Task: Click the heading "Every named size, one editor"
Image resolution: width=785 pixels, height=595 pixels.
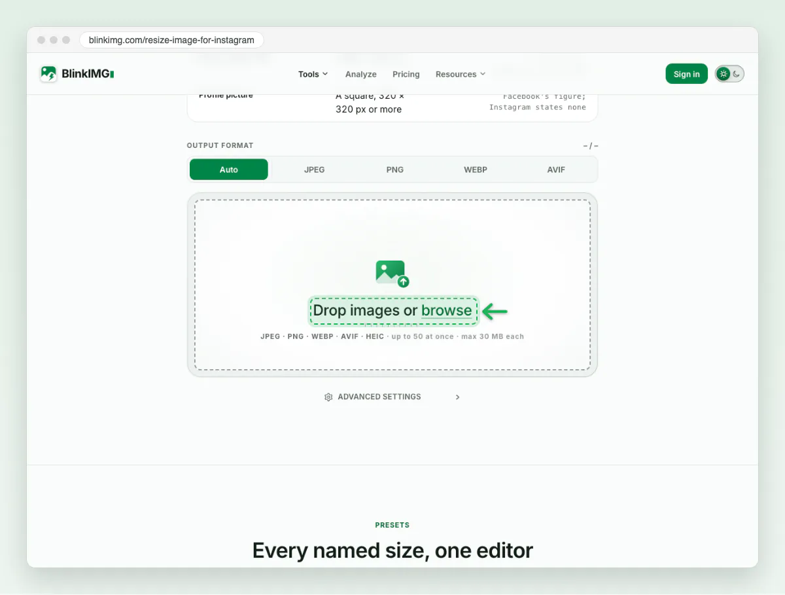Action: (x=392, y=550)
